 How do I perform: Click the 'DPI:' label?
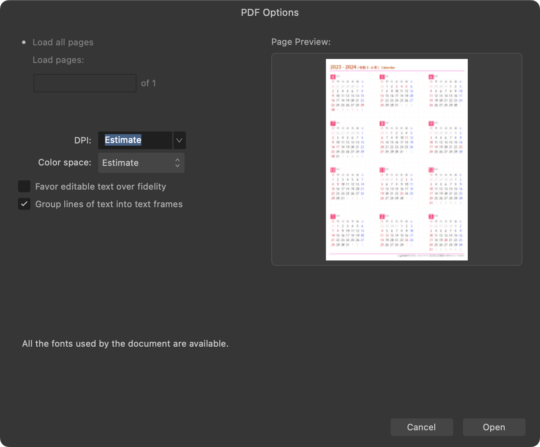(x=83, y=140)
